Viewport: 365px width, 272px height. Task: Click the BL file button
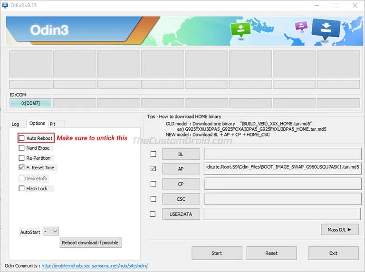coord(181,154)
